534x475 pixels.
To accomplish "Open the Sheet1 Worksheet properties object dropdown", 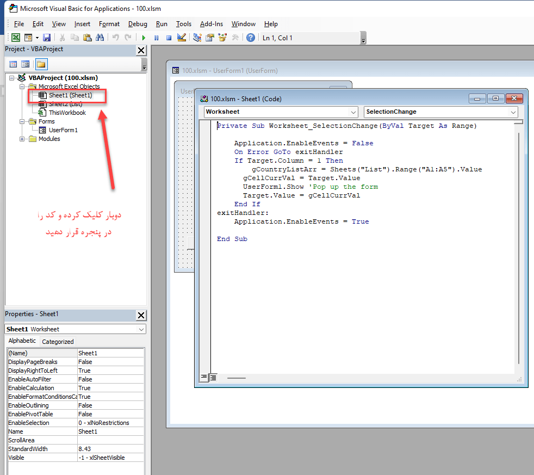I will coord(141,329).
